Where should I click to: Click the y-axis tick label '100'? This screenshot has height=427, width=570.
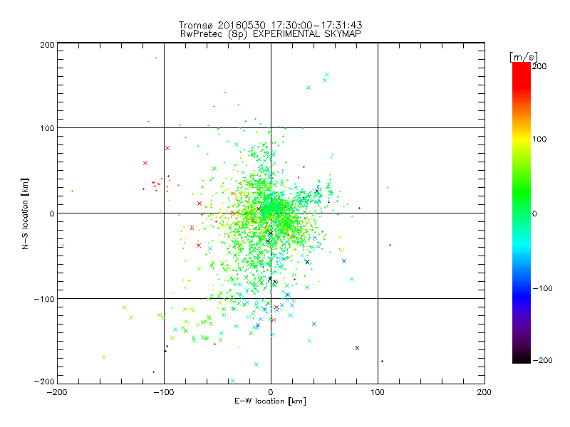[47, 128]
